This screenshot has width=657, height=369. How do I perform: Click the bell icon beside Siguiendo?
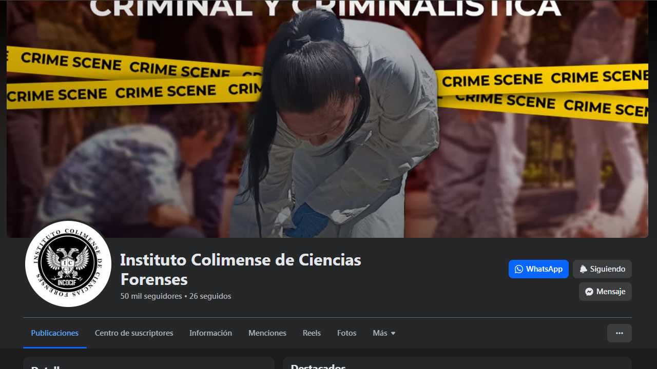coord(583,269)
